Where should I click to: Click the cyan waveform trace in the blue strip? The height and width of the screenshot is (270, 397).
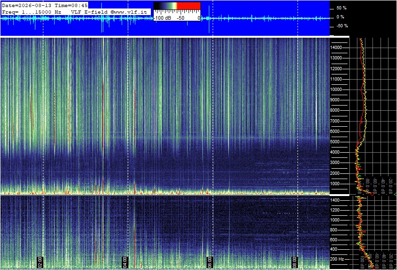165,18
